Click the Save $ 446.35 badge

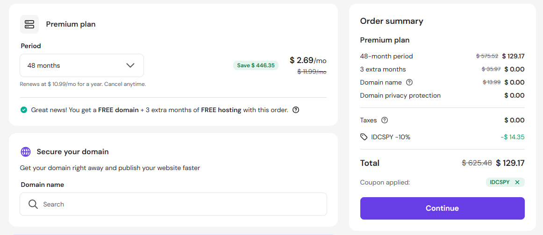(x=256, y=65)
